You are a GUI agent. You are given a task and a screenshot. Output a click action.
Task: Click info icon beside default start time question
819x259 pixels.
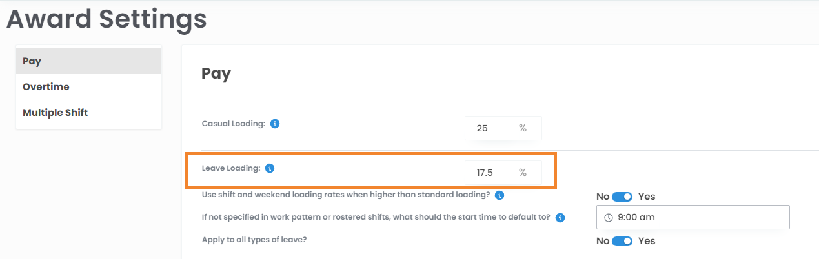[x=560, y=218]
